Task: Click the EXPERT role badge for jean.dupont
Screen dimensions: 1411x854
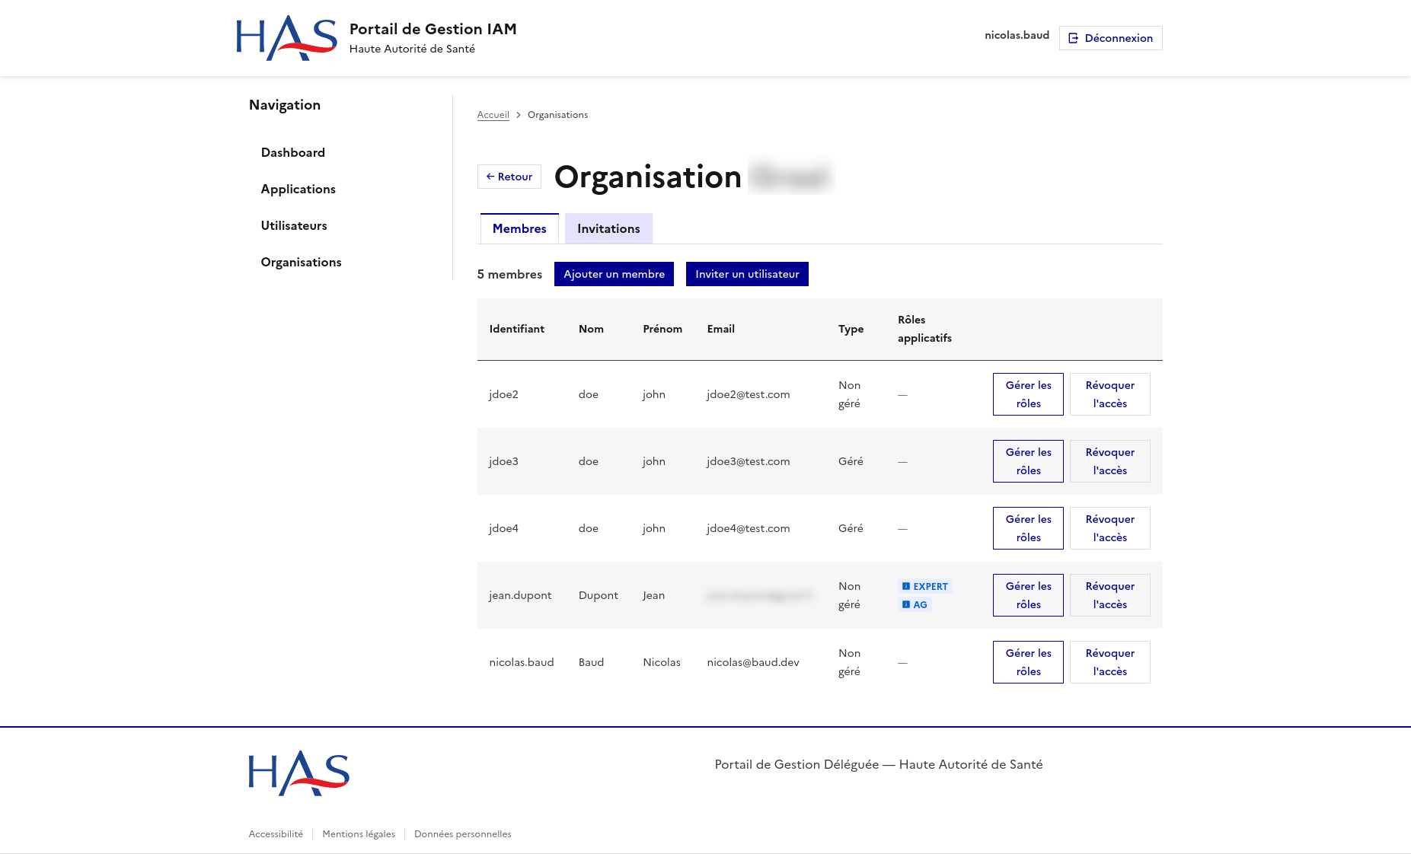Action: coord(924,586)
